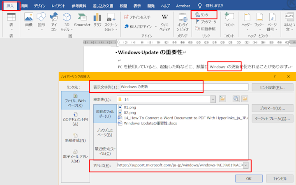
Task: Select the 14_How To Convert file
Action: click(183, 118)
